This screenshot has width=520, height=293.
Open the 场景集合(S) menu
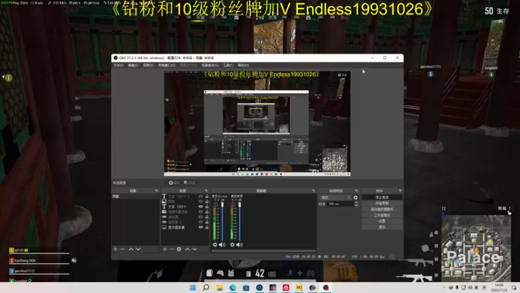(210, 66)
